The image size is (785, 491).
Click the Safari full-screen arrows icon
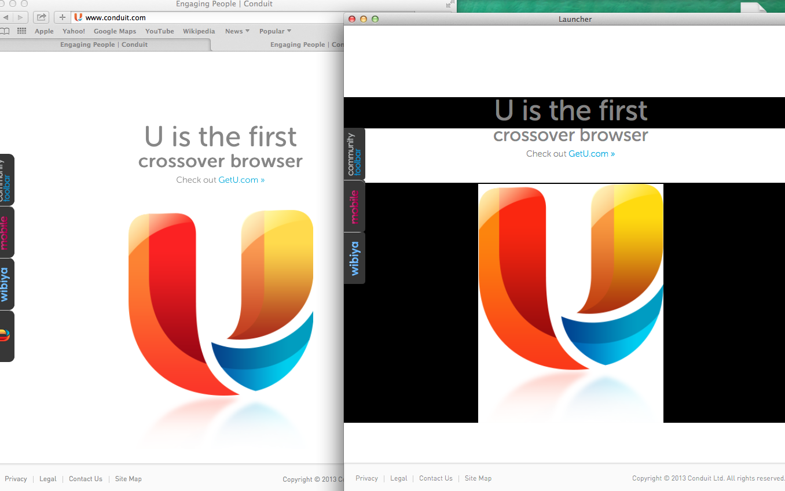451,4
